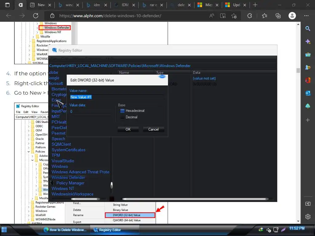
Task: Expand the WinRAR chevron in lower image
Action: (x=29, y=215)
